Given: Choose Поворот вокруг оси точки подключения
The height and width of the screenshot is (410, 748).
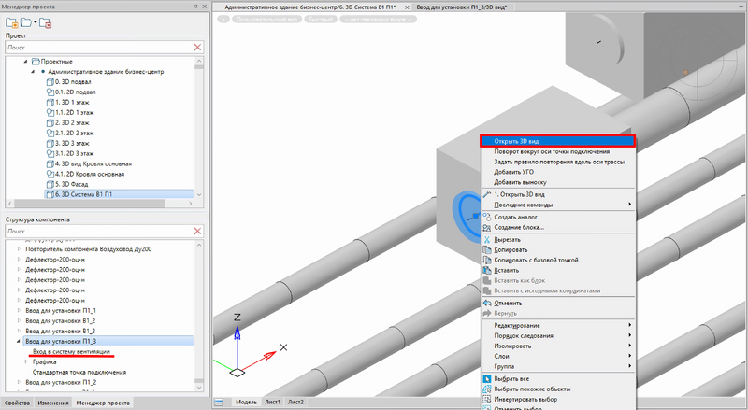Looking at the screenshot, I should click(x=557, y=151).
